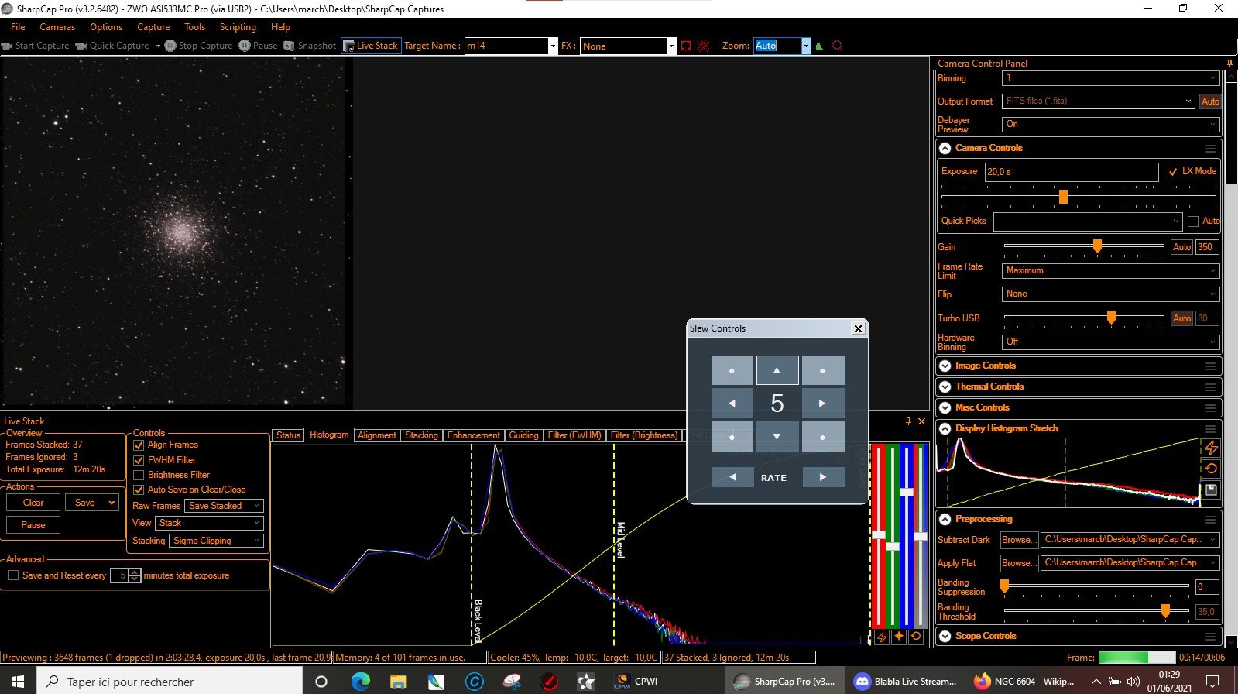
Task: Collapse the Camera Controls section
Action: (x=945, y=148)
